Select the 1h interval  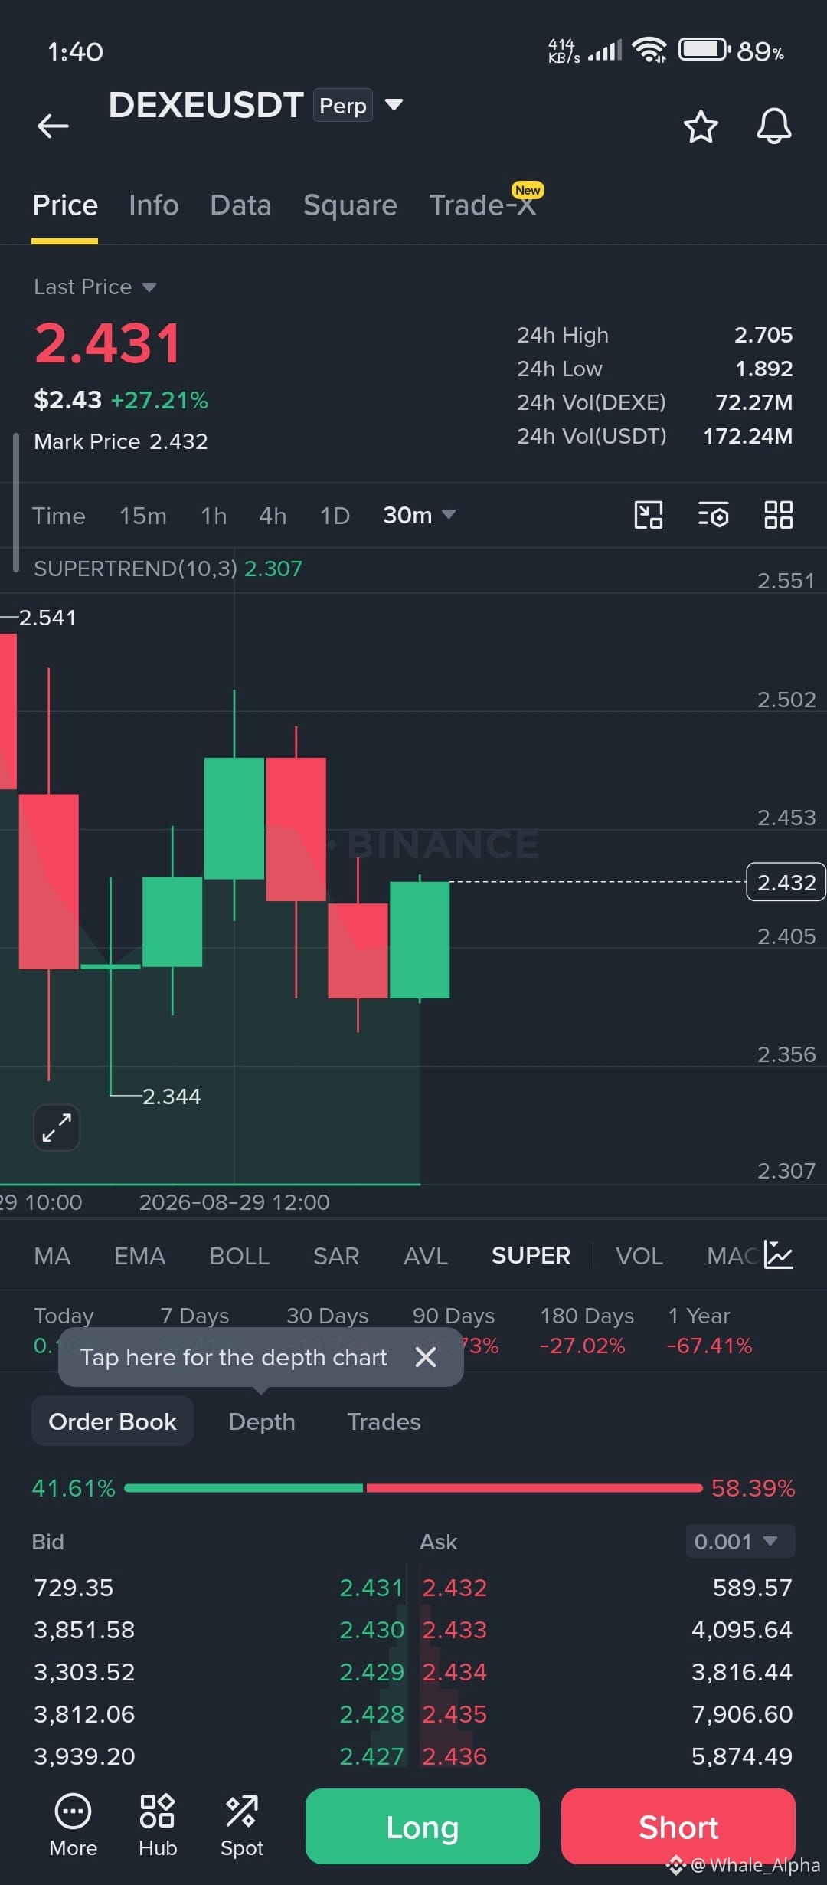[214, 516]
